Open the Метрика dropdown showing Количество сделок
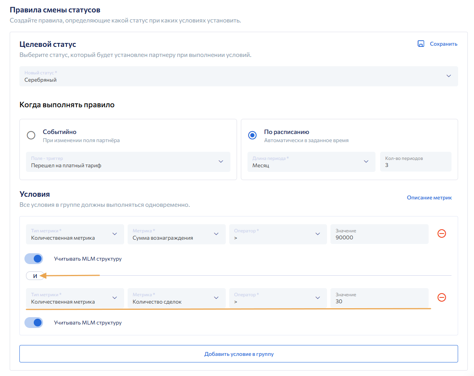This screenshot has height=376, width=474. click(x=176, y=298)
